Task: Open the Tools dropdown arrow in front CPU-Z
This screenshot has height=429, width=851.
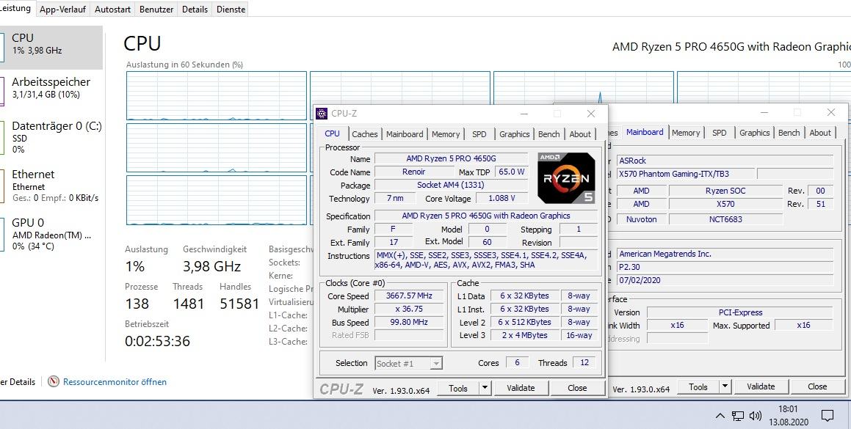Action: coord(485,388)
